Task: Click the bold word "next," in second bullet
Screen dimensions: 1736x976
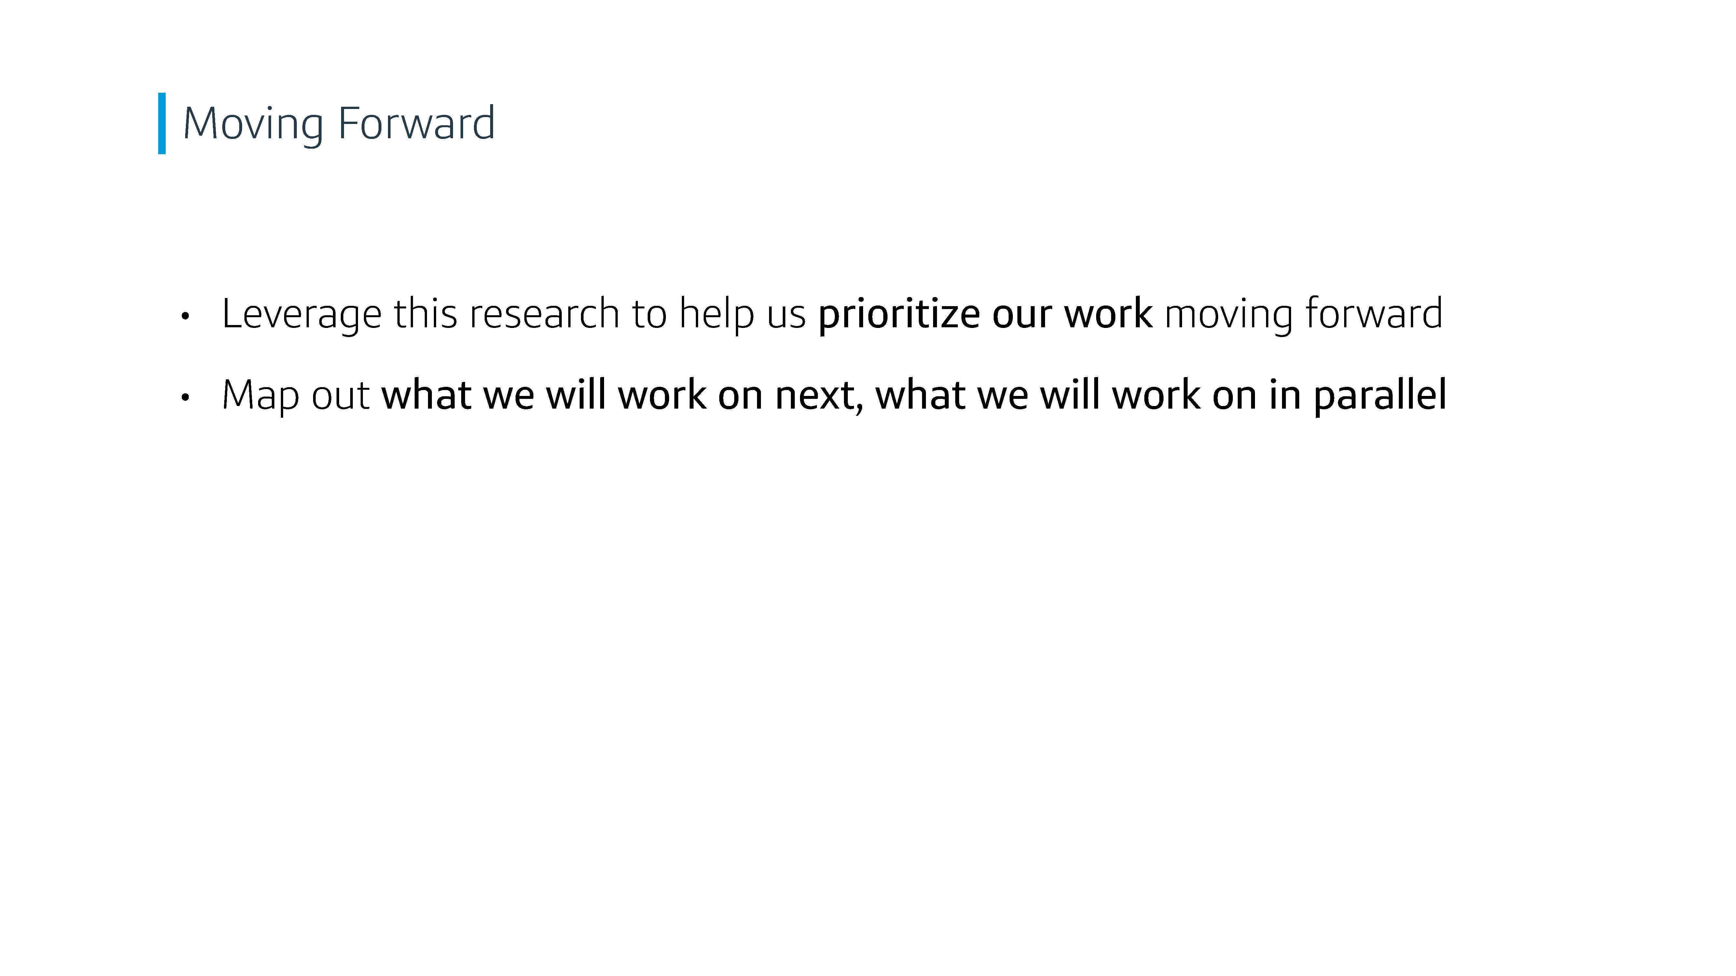Action: 819,396
